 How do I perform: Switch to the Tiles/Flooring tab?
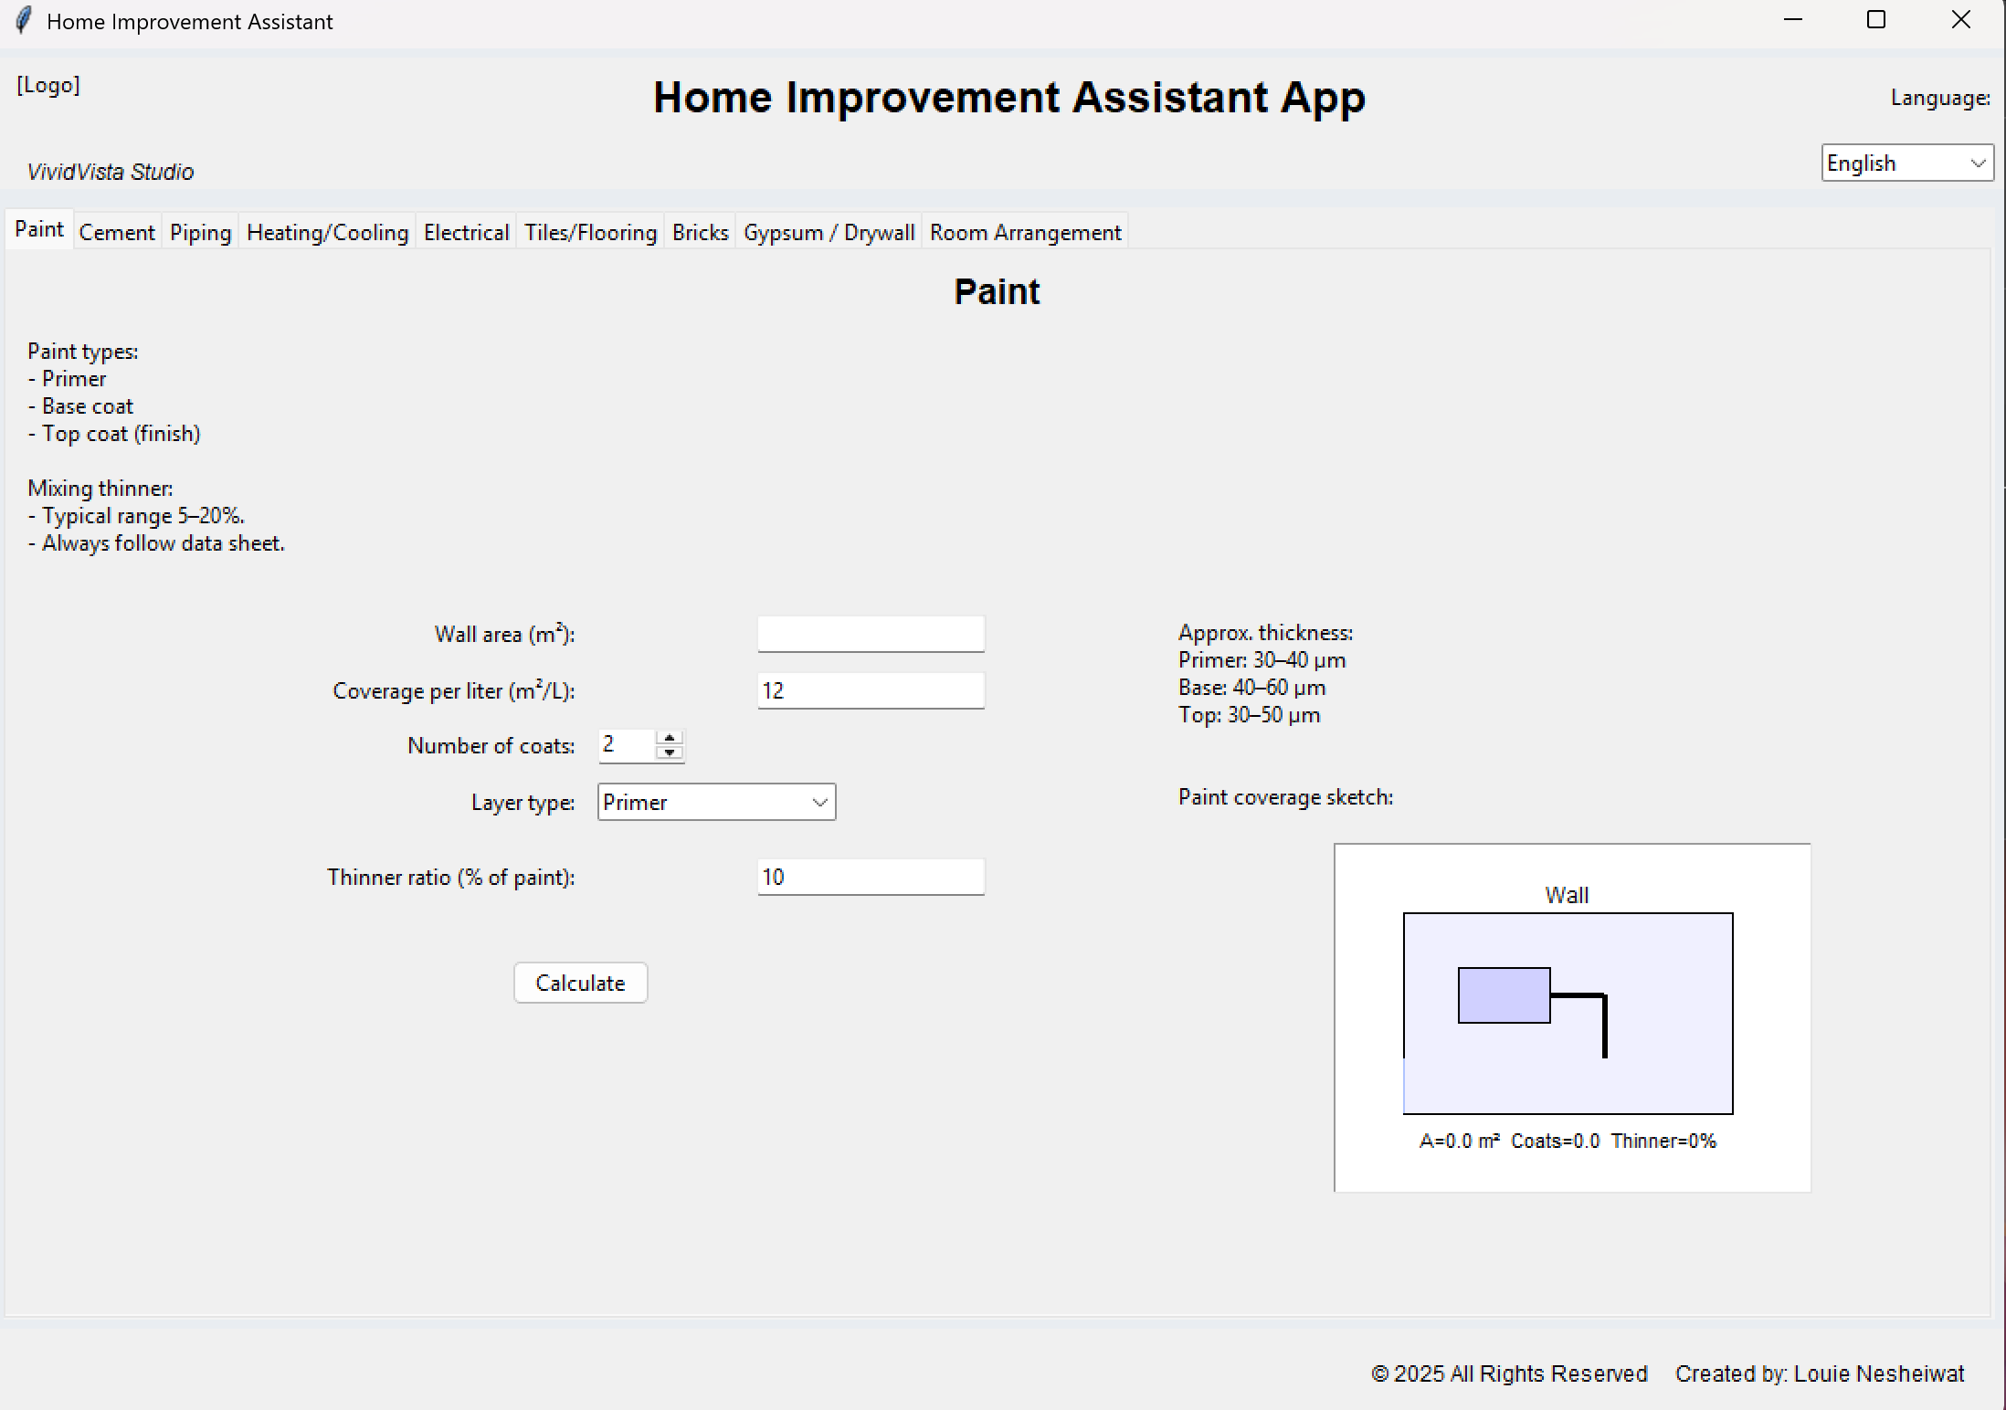tap(589, 231)
